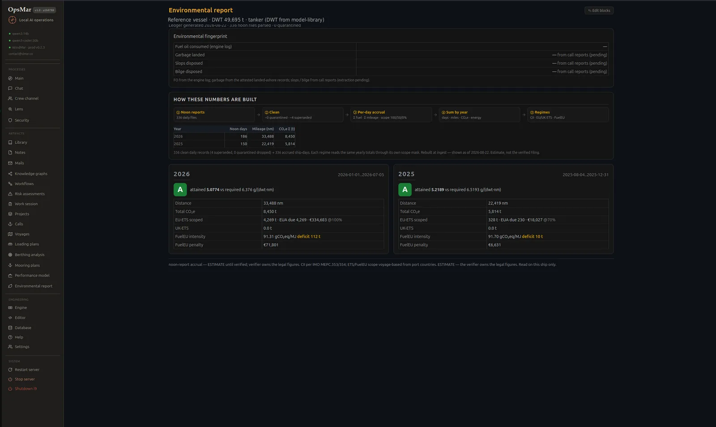Screen dimensions: 716x427
Task: Click the red Shutdown i9 power icon
Action: pos(10,389)
